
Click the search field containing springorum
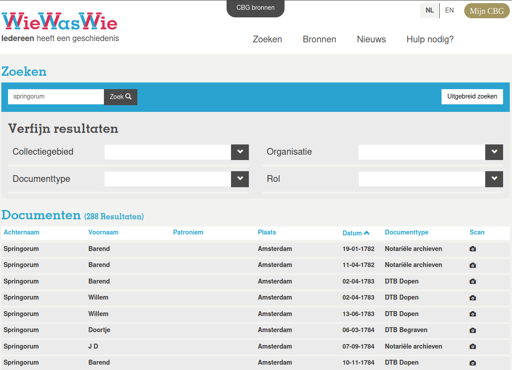56,97
